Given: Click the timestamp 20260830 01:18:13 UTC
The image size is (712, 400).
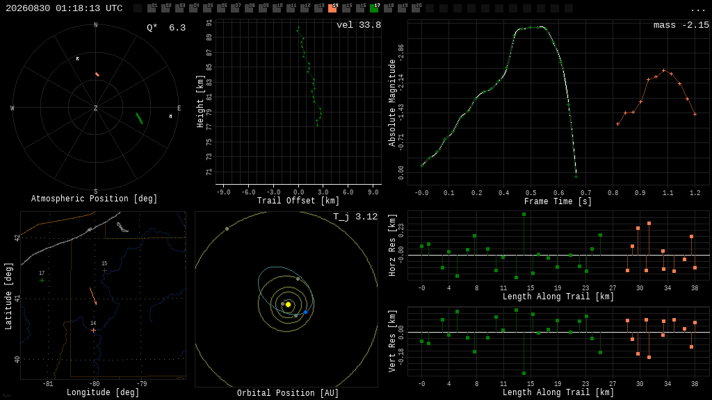Looking at the screenshot, I should [64, 8].
